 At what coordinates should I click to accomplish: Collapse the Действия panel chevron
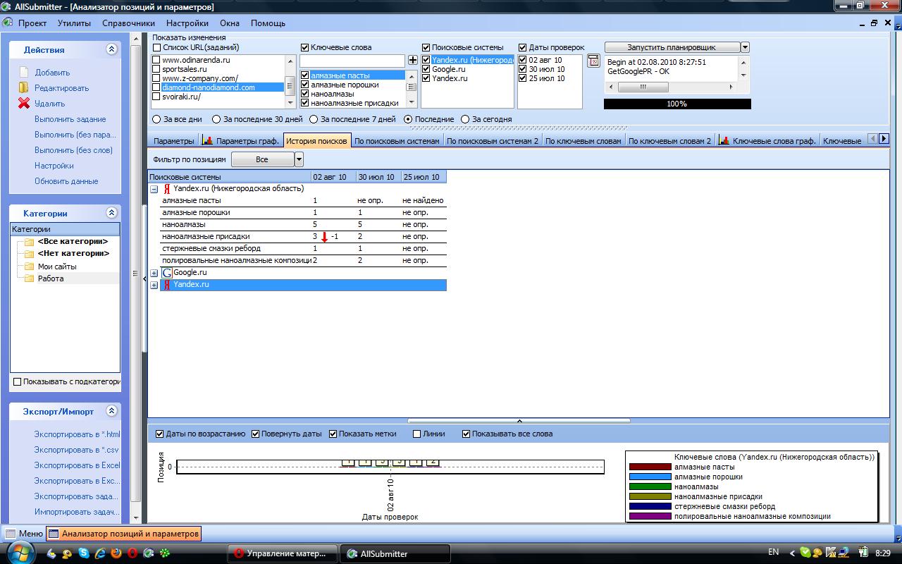click(111, 49)
